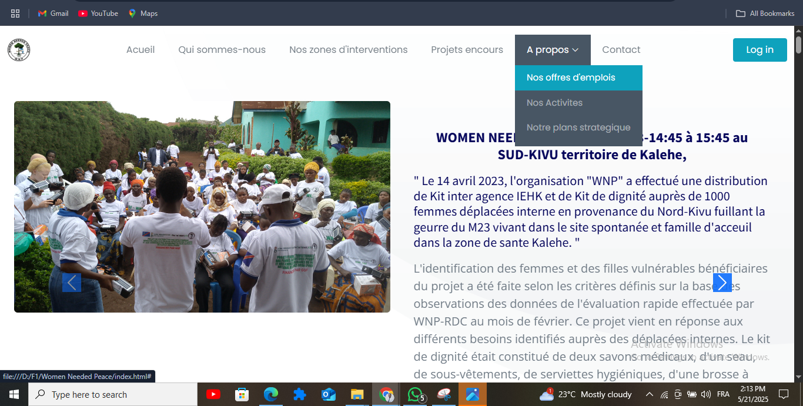Open Snipping Tool from the taskbar
803x406 pixels.
tap(443, 394)
